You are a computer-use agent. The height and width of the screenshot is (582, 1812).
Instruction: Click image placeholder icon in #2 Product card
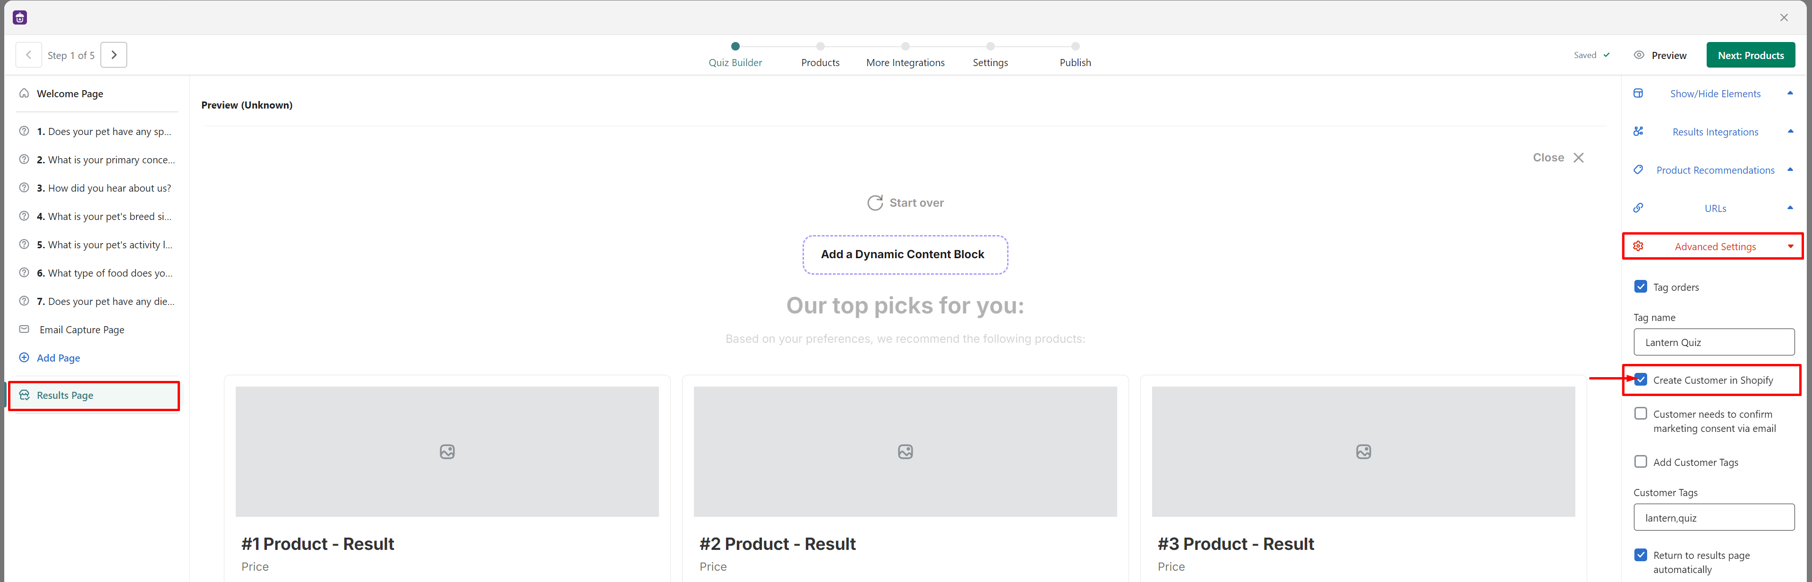pos(906,452)
